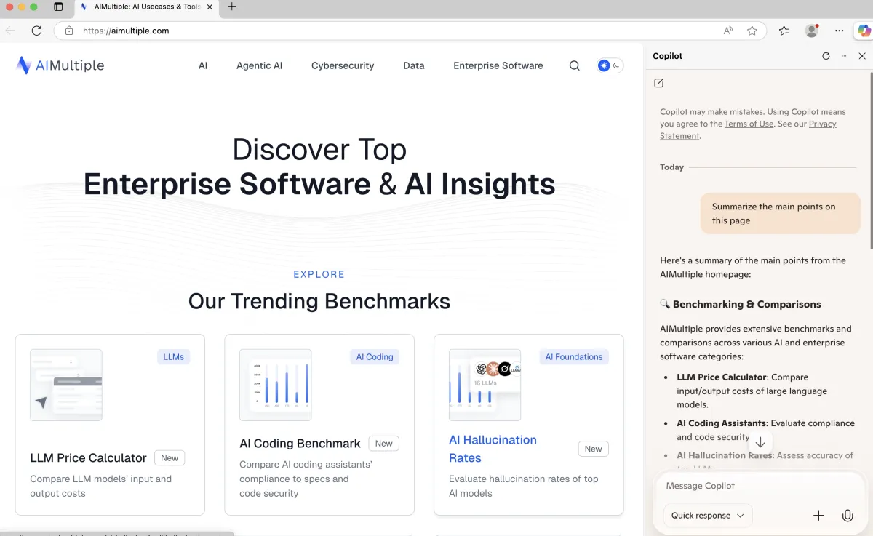Open the Terms of Use link
The height and width of the screenshot is (536, 873).
[749, 124]
